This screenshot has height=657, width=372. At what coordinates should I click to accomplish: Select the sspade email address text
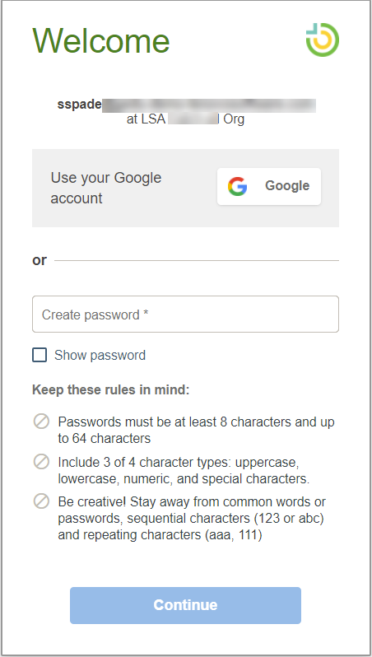click(x=187, y=105)
